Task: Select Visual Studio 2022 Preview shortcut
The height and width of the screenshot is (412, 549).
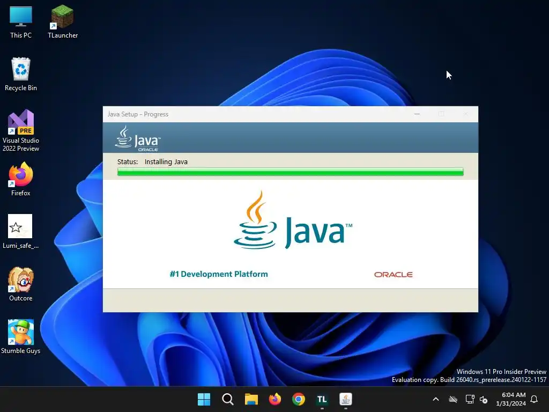Action: point(21,130)
